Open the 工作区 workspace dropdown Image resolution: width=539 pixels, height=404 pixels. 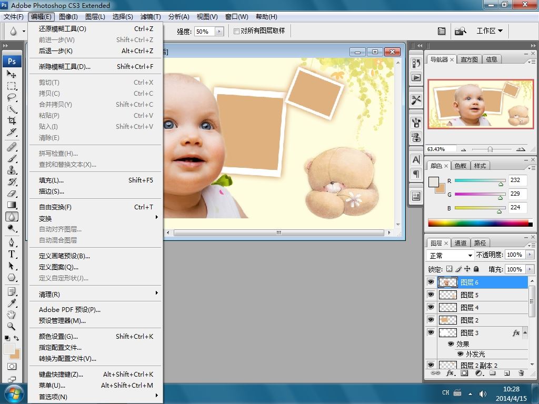489,31
